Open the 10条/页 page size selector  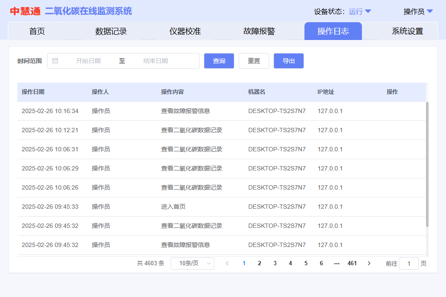192,263
